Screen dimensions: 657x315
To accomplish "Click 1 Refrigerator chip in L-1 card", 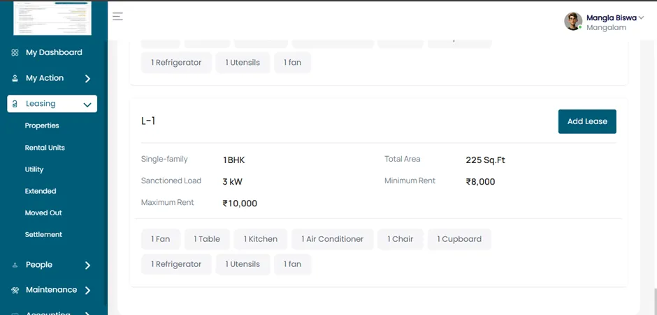I will tap(176, 264).
